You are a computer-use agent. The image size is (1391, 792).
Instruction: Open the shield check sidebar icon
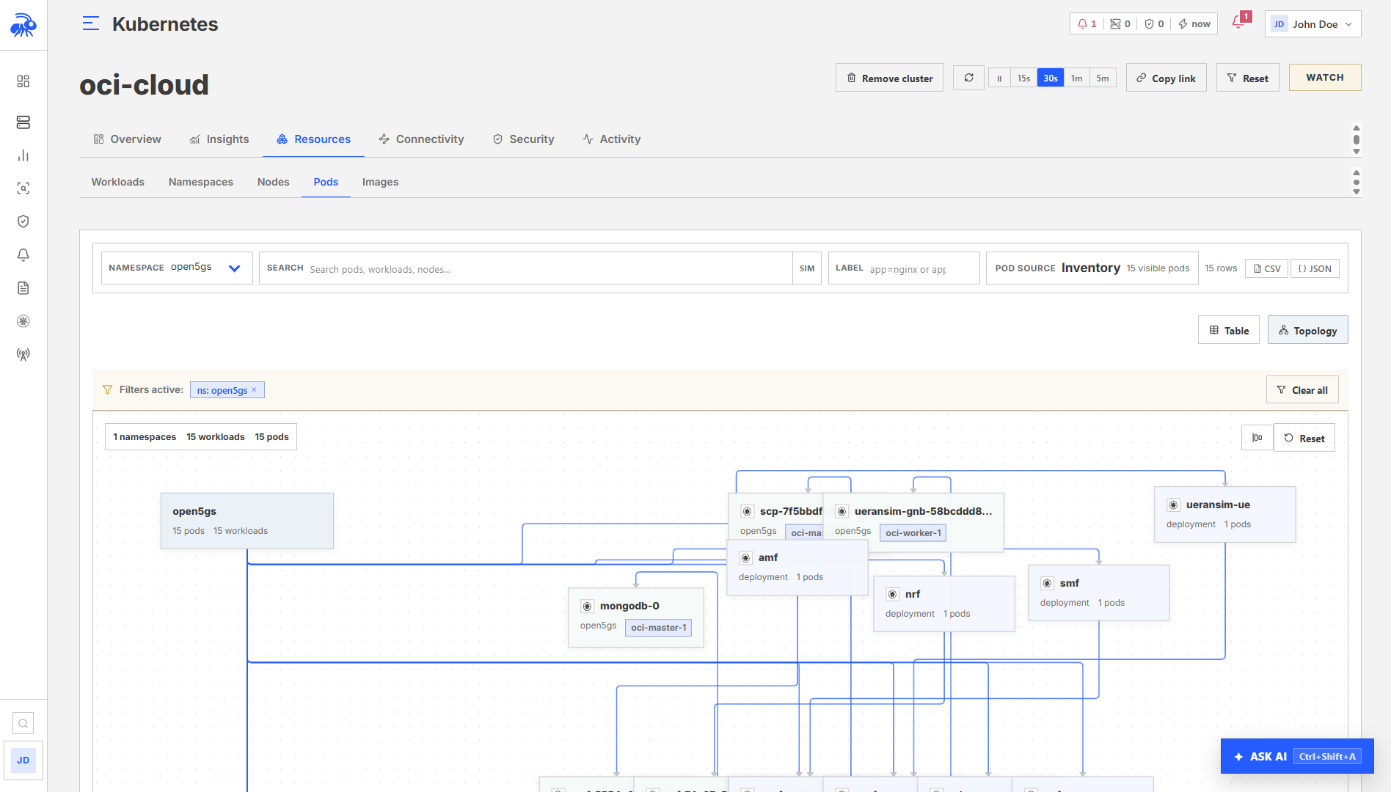point(23,221)
